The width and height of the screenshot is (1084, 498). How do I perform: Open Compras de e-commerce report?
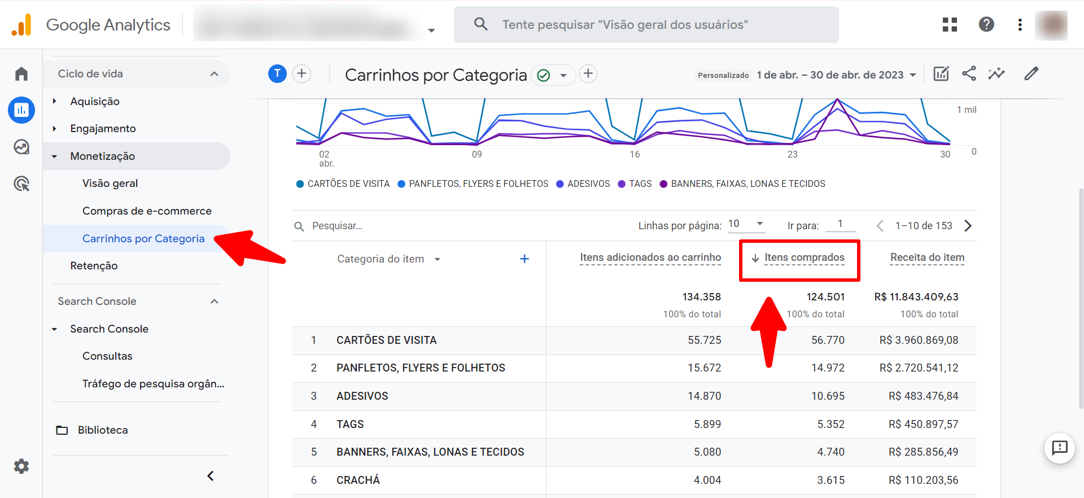(147, 211)
